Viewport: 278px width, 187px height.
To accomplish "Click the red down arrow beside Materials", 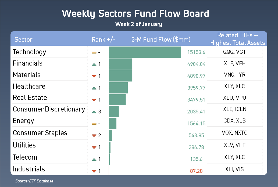I will pos(94,76).
